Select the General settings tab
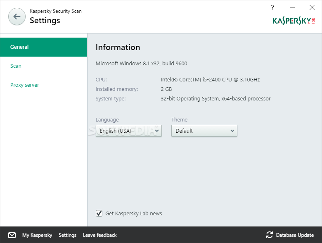The width and height of the screenshot is (322, 243). [43, 47]
